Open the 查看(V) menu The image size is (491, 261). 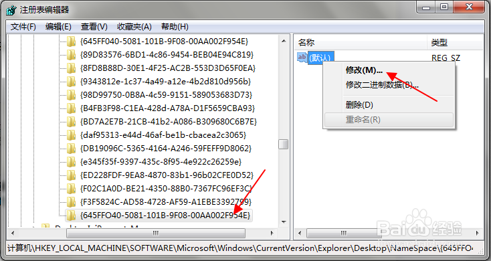[x=94, y=27]
